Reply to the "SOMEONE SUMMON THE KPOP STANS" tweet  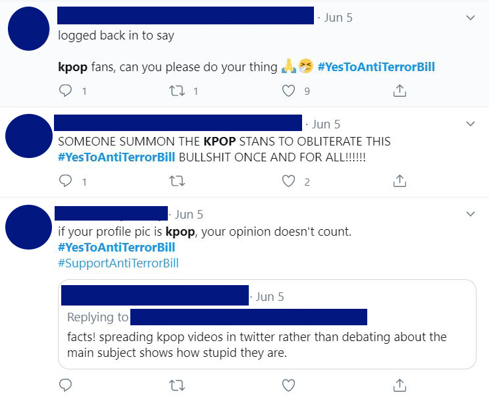coord(65,181)
